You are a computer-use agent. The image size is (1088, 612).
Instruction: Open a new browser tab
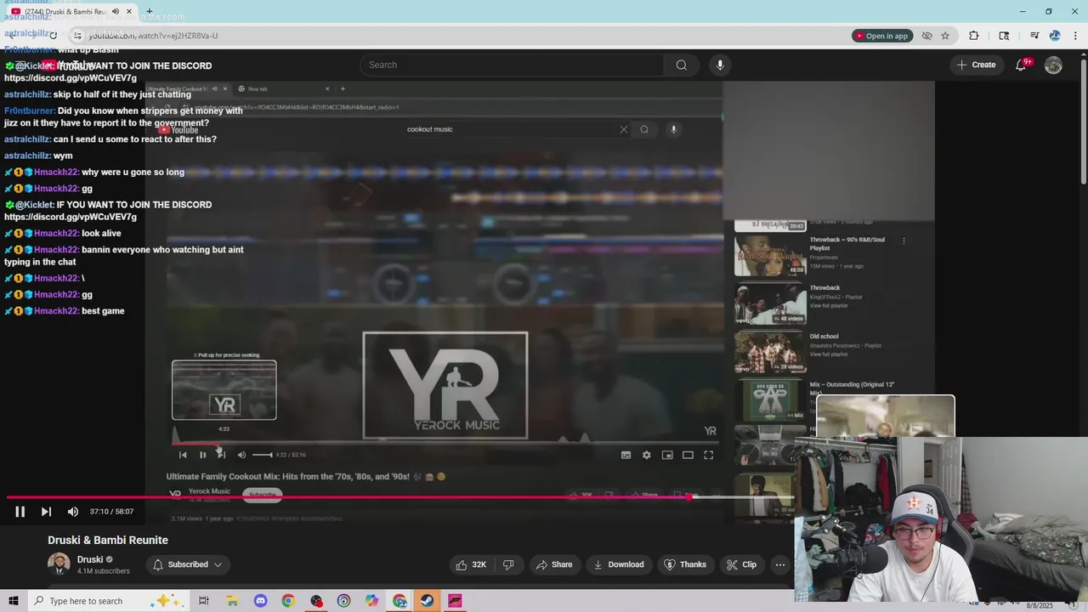click(x=150, y=12)
